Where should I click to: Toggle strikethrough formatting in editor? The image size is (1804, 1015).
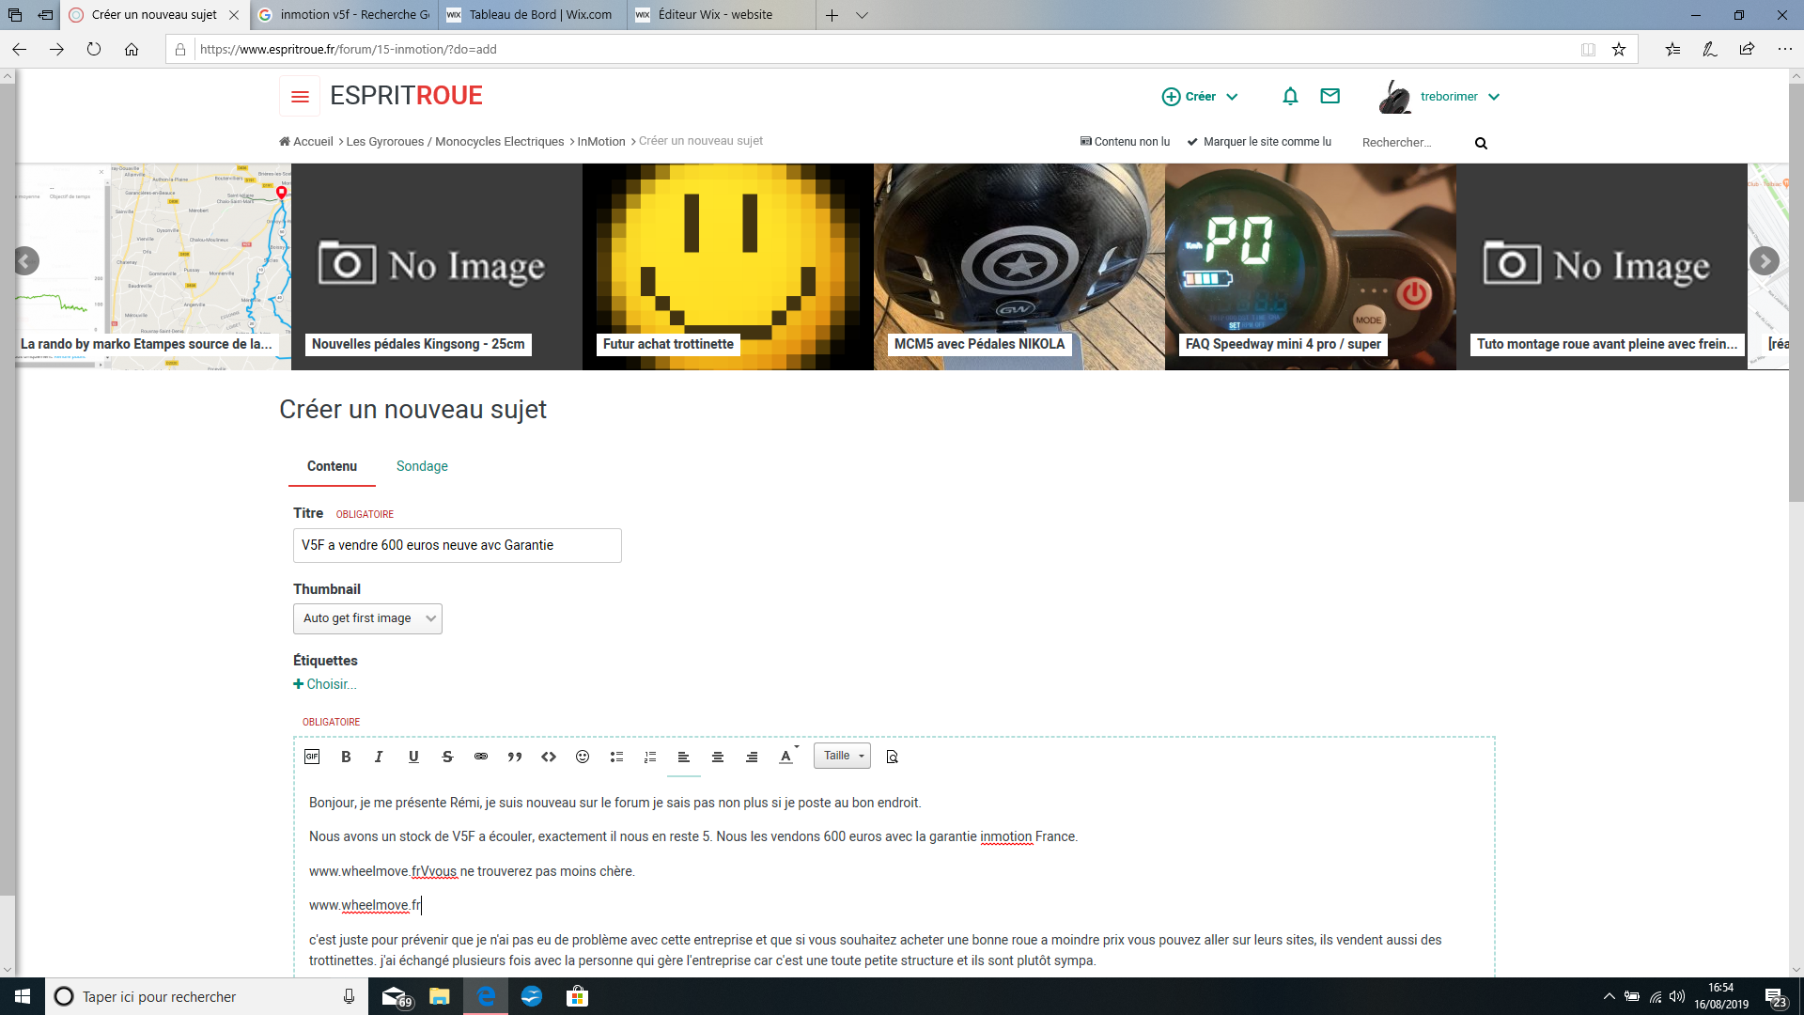[x=447, y=757]
